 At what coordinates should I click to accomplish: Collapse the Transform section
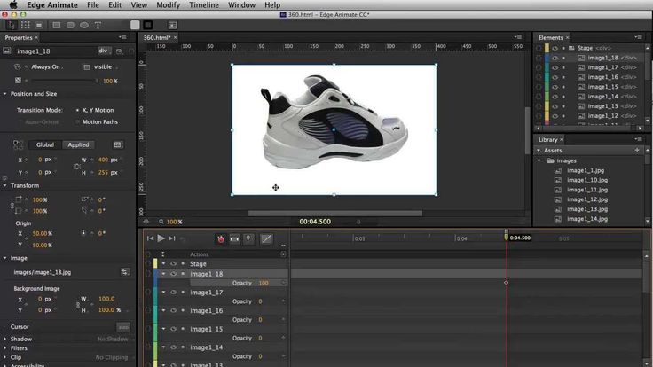coord(5,185)
